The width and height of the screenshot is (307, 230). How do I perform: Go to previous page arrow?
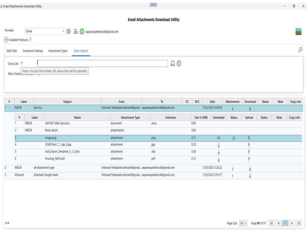point(278,223)
